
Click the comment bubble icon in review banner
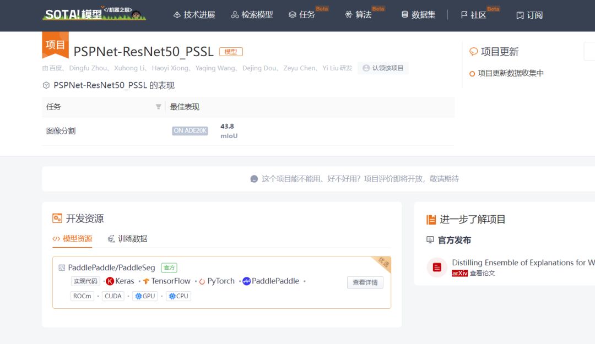[254, 179]
